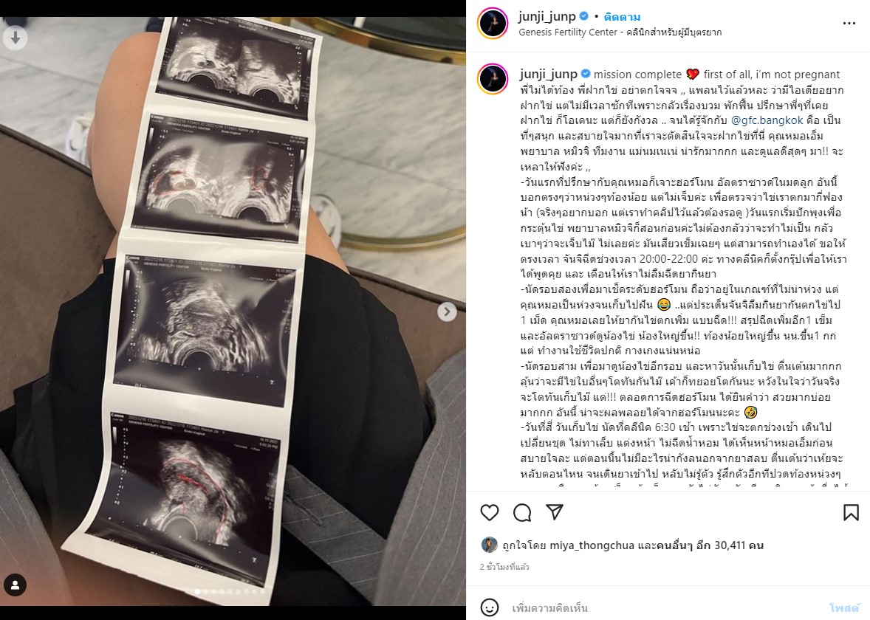
Task: Click the down arrow icon on photo
Action: [x=15, y=38]
